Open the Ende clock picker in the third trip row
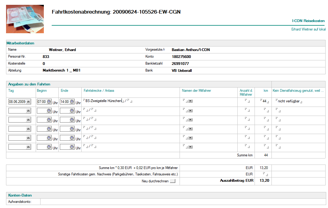 72,120
